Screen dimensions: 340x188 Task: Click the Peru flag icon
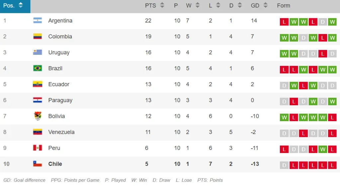(38, 148)
